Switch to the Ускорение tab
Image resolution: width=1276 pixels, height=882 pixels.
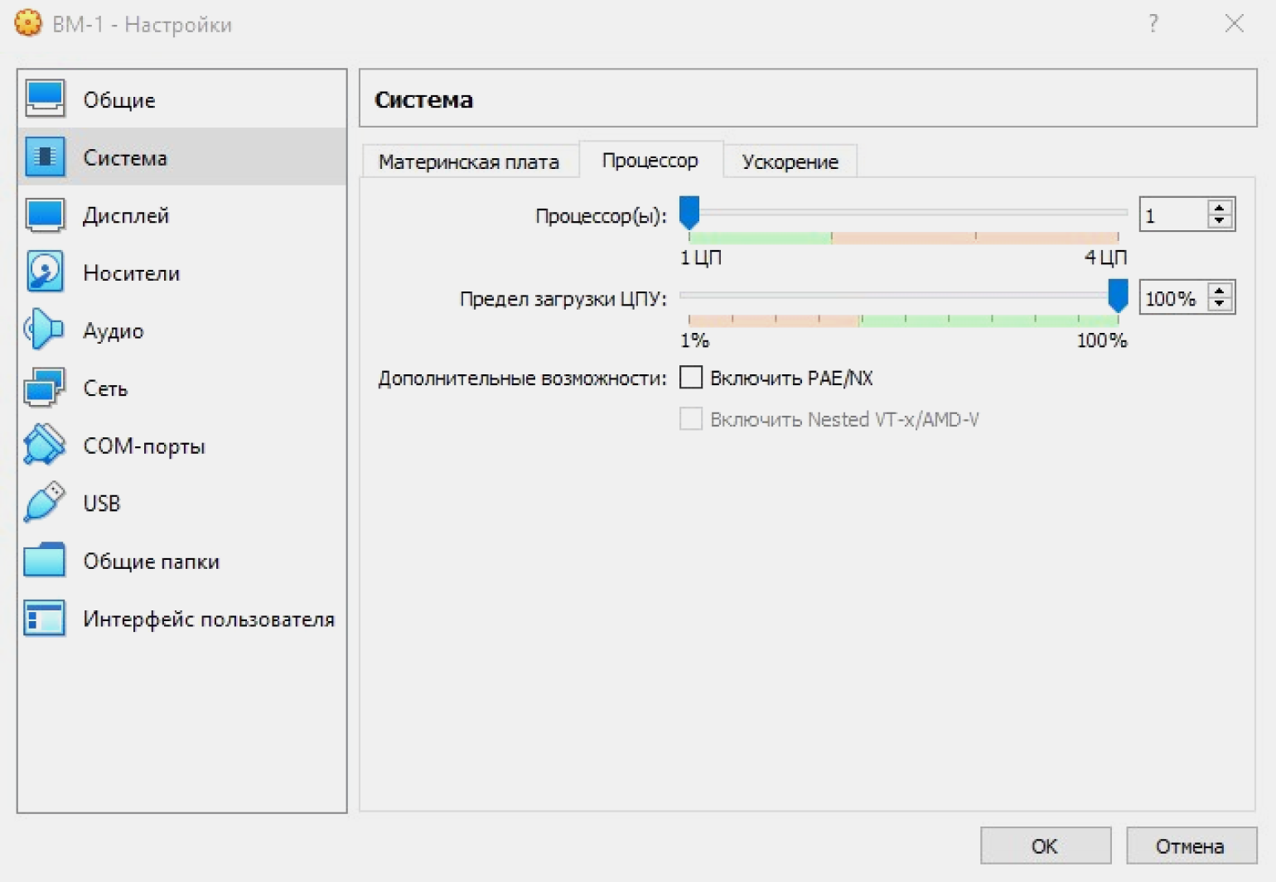point(790,161)
